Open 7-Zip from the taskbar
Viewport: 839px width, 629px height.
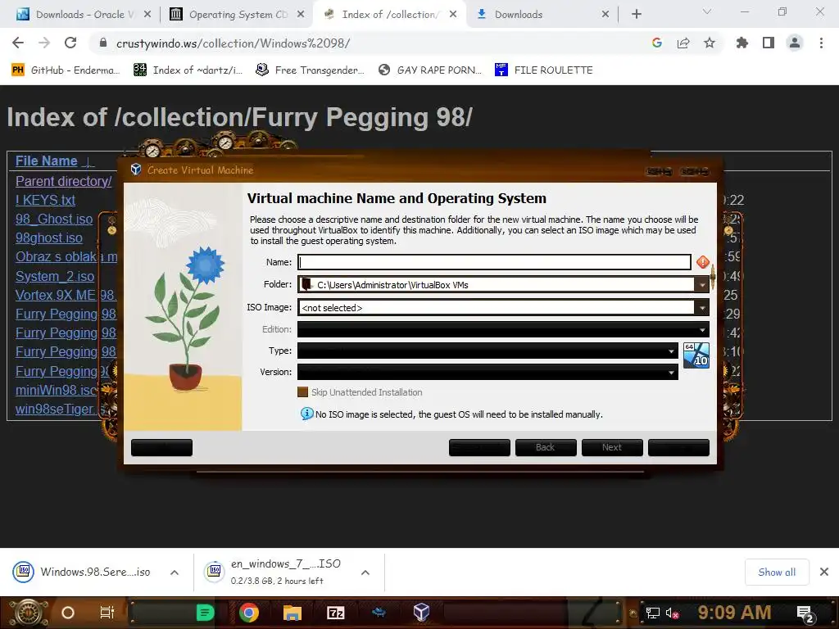coord(335,613)
